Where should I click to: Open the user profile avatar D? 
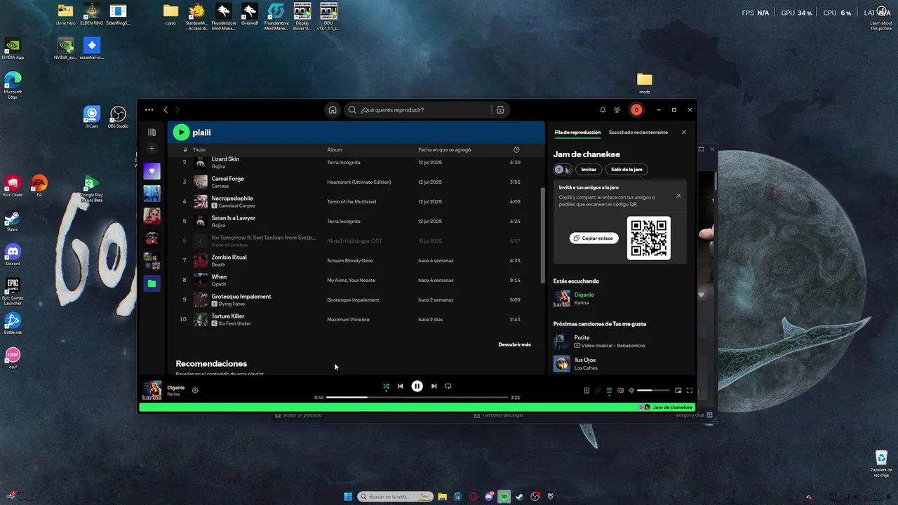[x=636, y=110]
